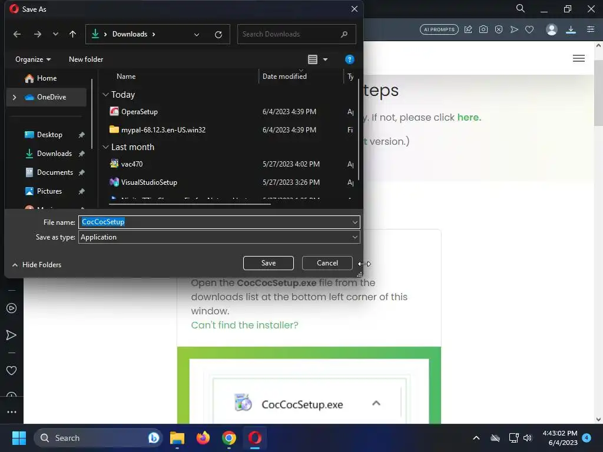Open view options dropdown arrow
603x452 pixels.
tap(325, 59)
